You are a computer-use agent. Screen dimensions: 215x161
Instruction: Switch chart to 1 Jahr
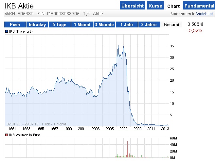[127, 24]
